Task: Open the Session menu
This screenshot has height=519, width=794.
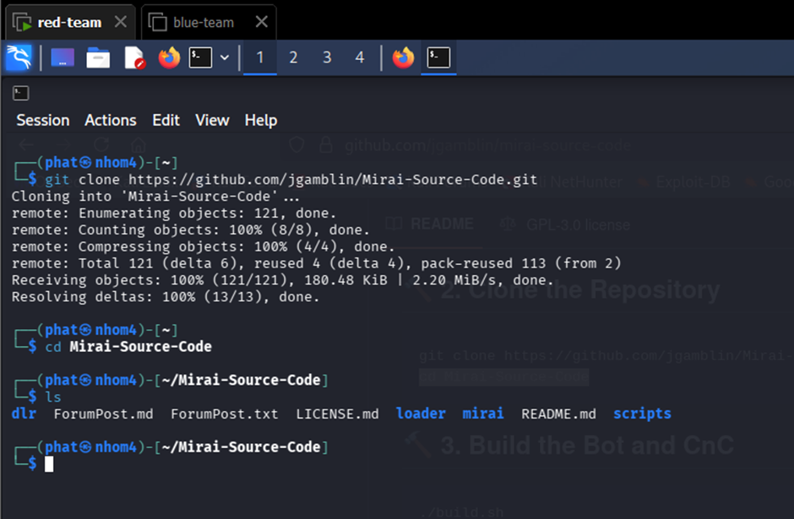Action: coord(43,121)
